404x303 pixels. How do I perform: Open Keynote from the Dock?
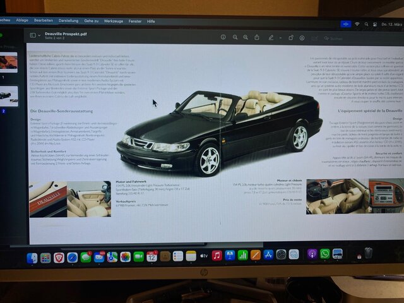(x=230, y=255)
